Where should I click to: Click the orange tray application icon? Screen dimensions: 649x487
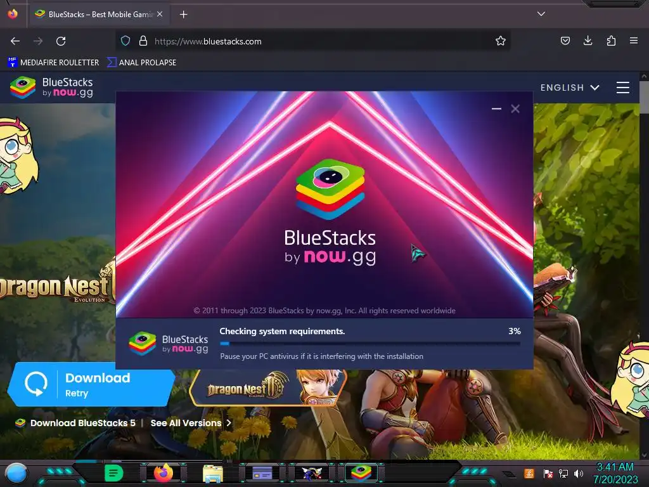(x=529, y=473)
